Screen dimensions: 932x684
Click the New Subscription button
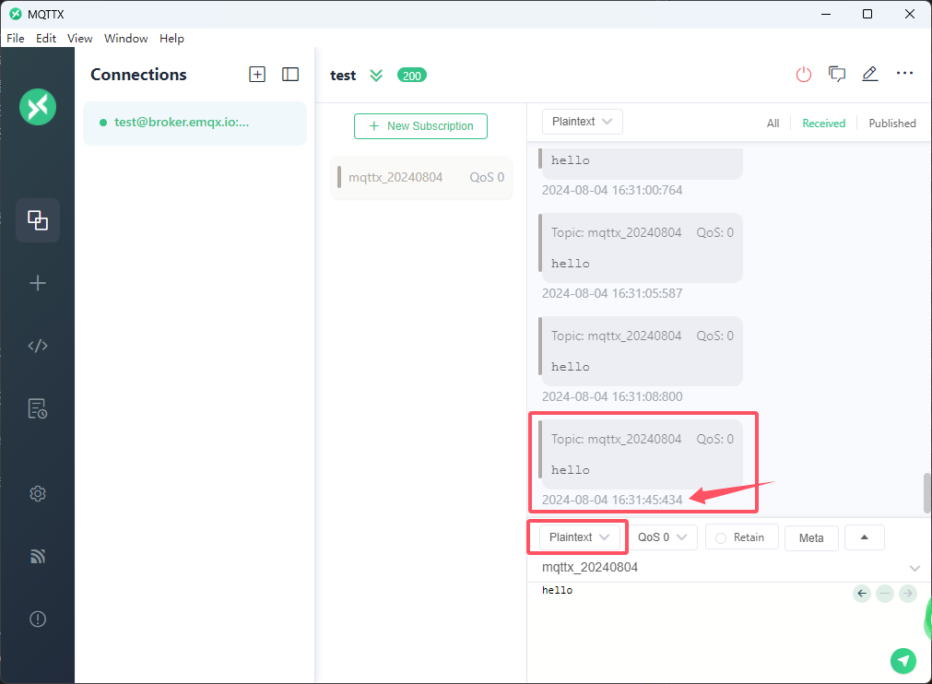tap(420, 126)
